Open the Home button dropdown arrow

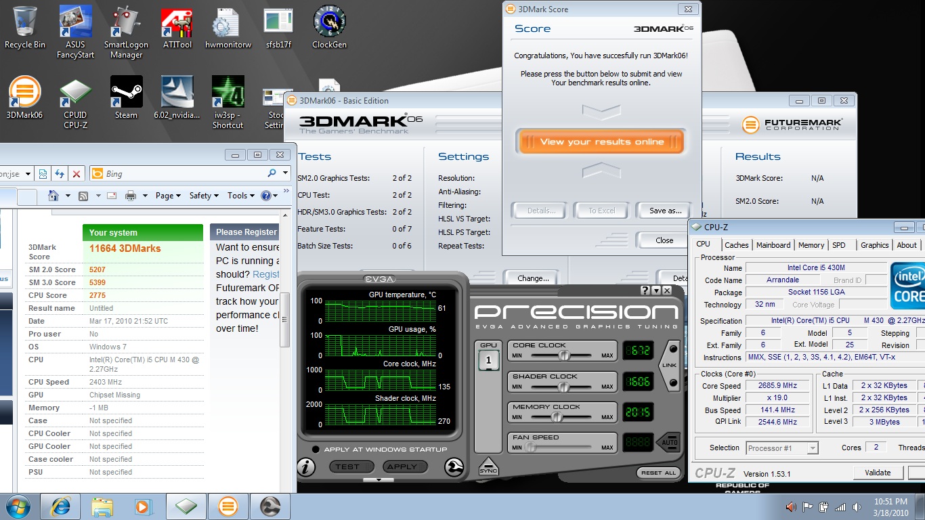68,196
